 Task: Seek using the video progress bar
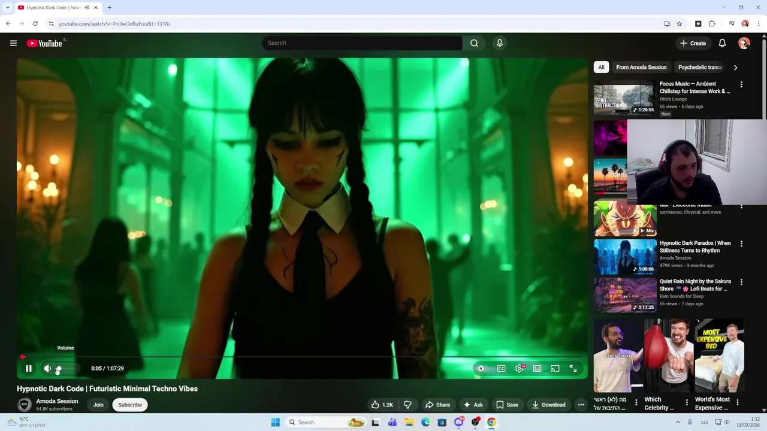[x=302, y=357]
